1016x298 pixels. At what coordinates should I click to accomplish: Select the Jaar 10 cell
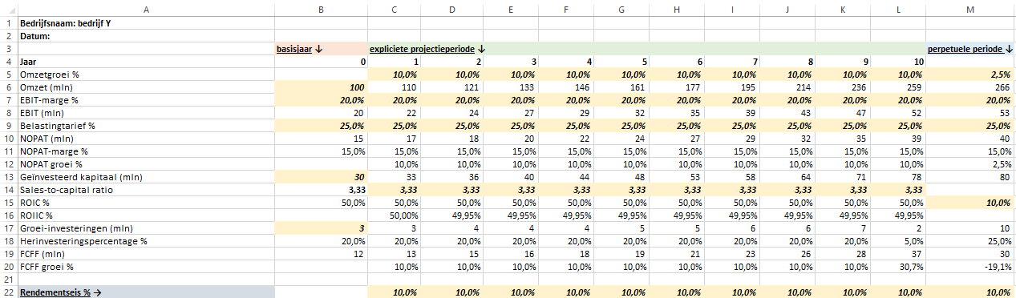tap(898, 62)
